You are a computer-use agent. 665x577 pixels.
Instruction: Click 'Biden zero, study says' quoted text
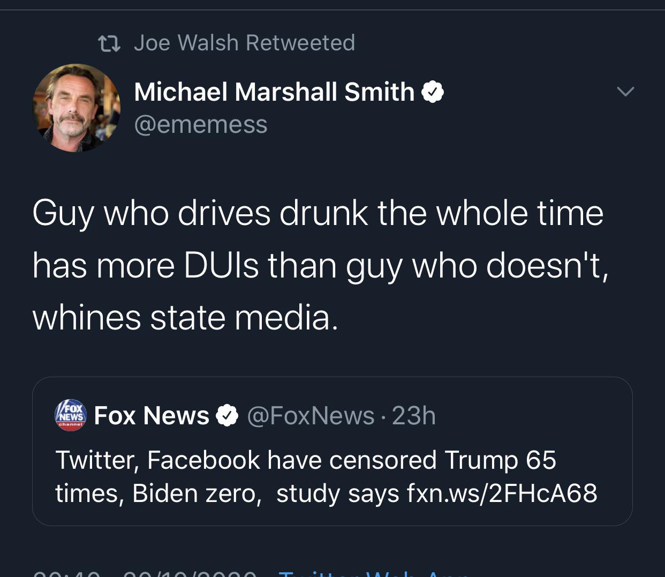(266, 493)
